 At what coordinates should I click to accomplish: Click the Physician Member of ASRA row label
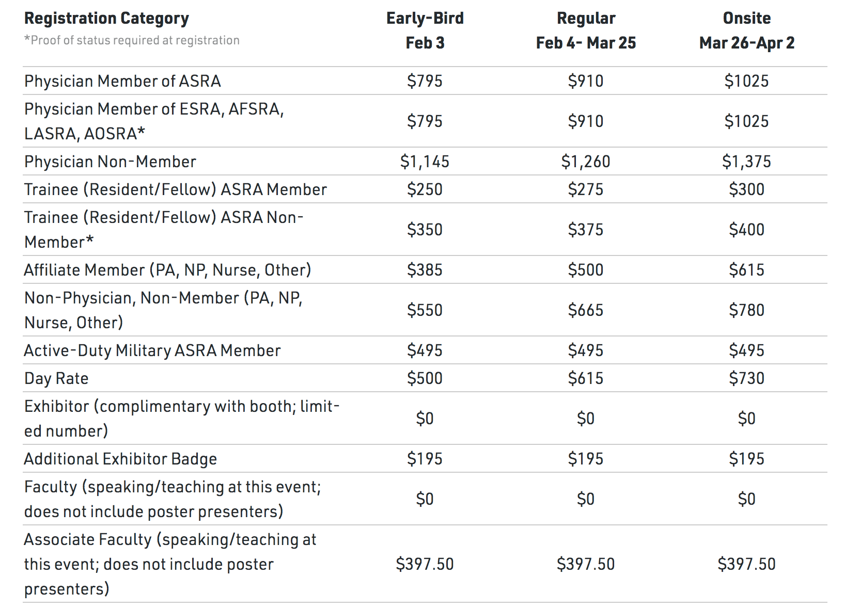point(122,81)
